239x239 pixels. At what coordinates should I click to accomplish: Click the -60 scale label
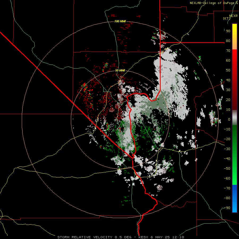227,178
